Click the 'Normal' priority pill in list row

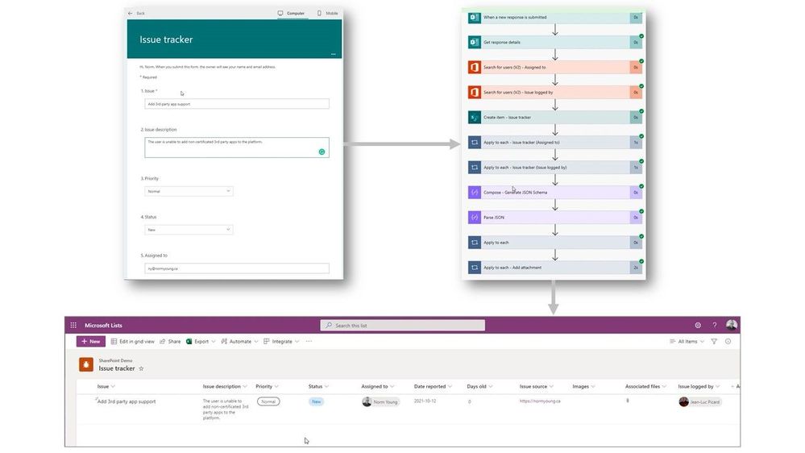click(x=268, y=401)
